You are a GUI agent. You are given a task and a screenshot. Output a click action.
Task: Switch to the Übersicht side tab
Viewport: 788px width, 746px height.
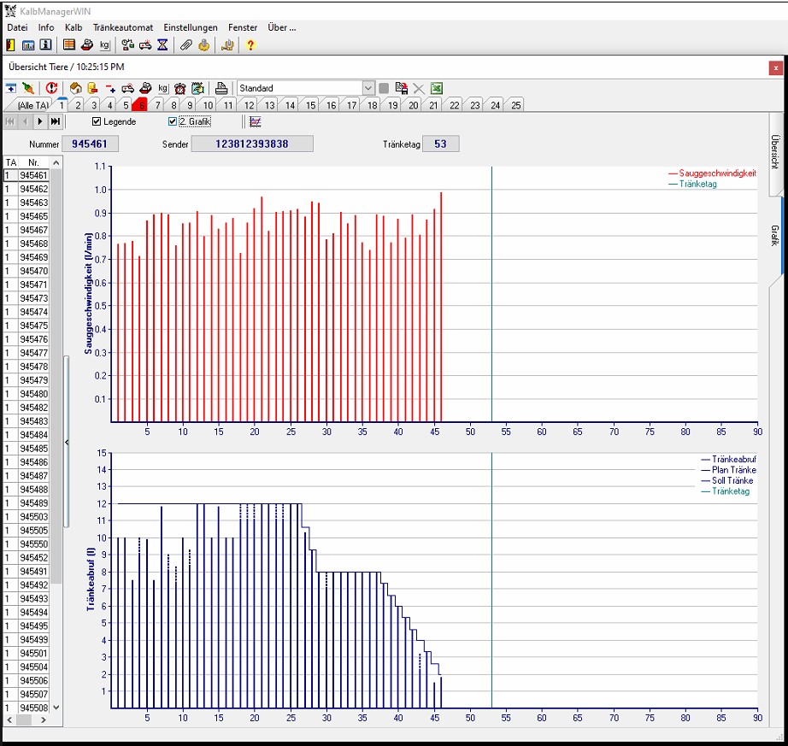774,152
